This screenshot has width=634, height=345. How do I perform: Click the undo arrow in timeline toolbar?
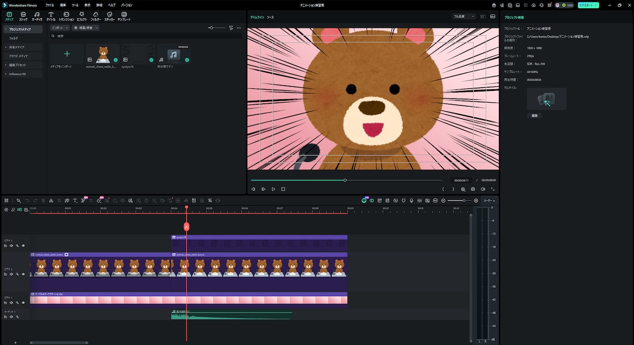(x=27, y=201)
